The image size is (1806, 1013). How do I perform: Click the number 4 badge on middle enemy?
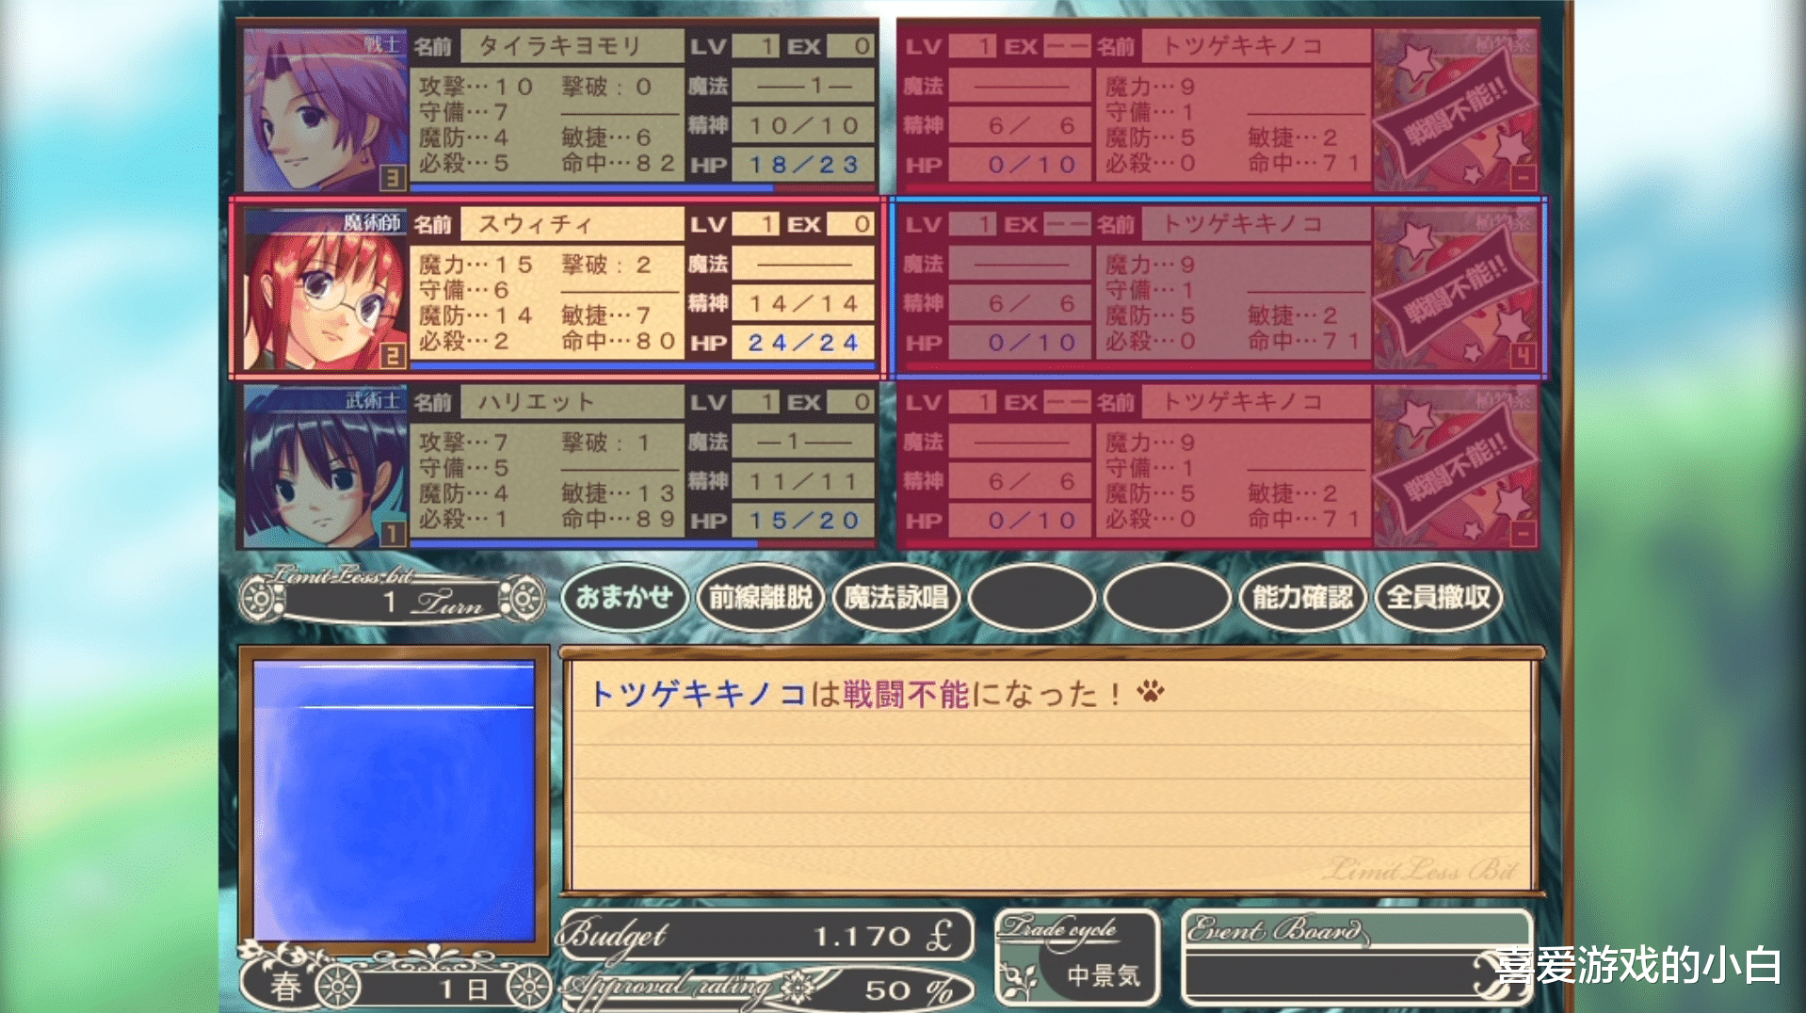[1524, 356]
